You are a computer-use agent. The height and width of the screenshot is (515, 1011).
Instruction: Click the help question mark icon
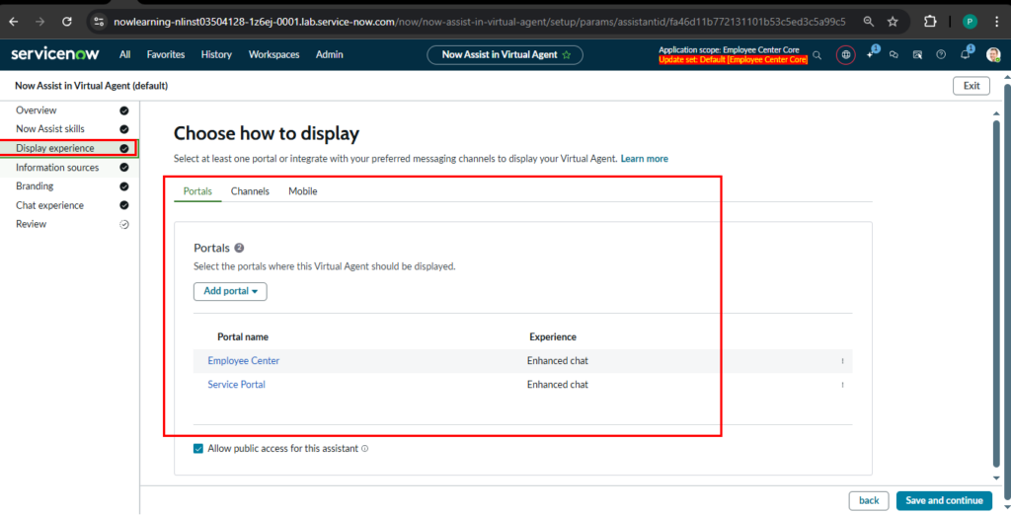941,55
